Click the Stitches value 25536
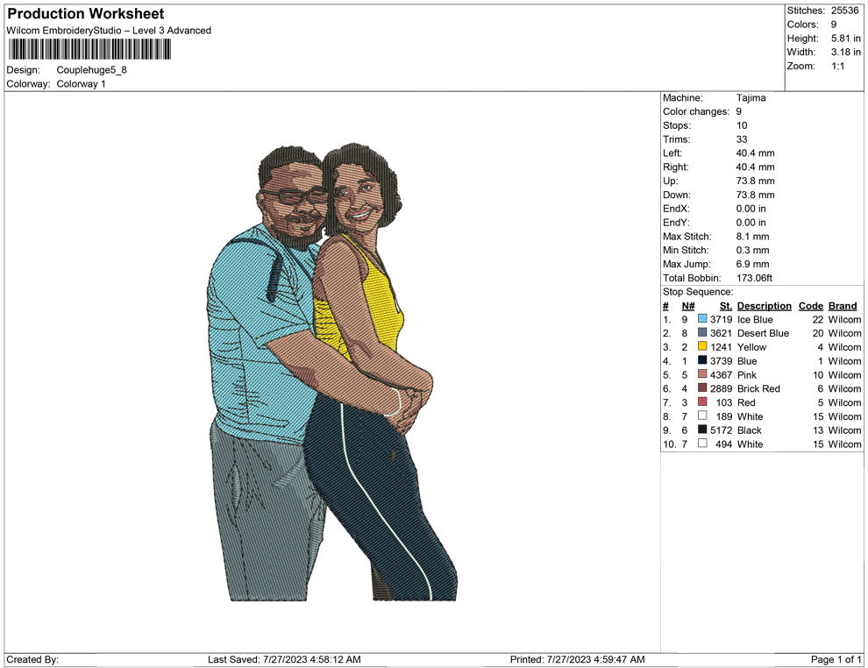 click(844, 11)
